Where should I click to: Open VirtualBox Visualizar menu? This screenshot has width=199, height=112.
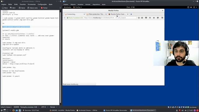81,4
